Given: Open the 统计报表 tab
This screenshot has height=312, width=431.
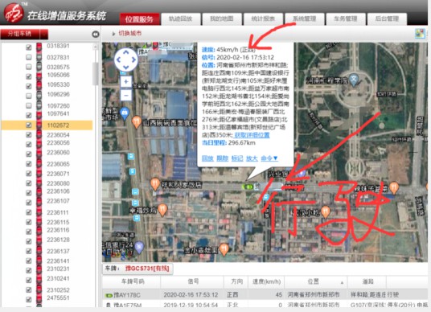Looking at the screenshot, I should click(263, 19).
